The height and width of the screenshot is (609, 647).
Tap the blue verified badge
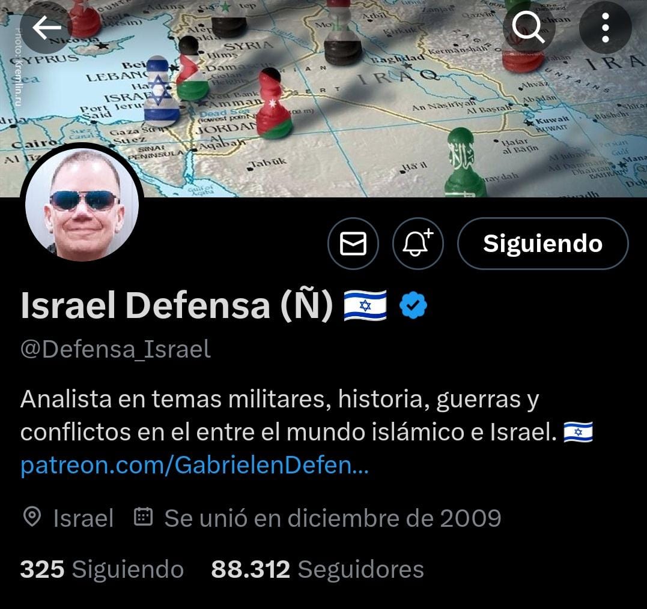click(413, 305)
